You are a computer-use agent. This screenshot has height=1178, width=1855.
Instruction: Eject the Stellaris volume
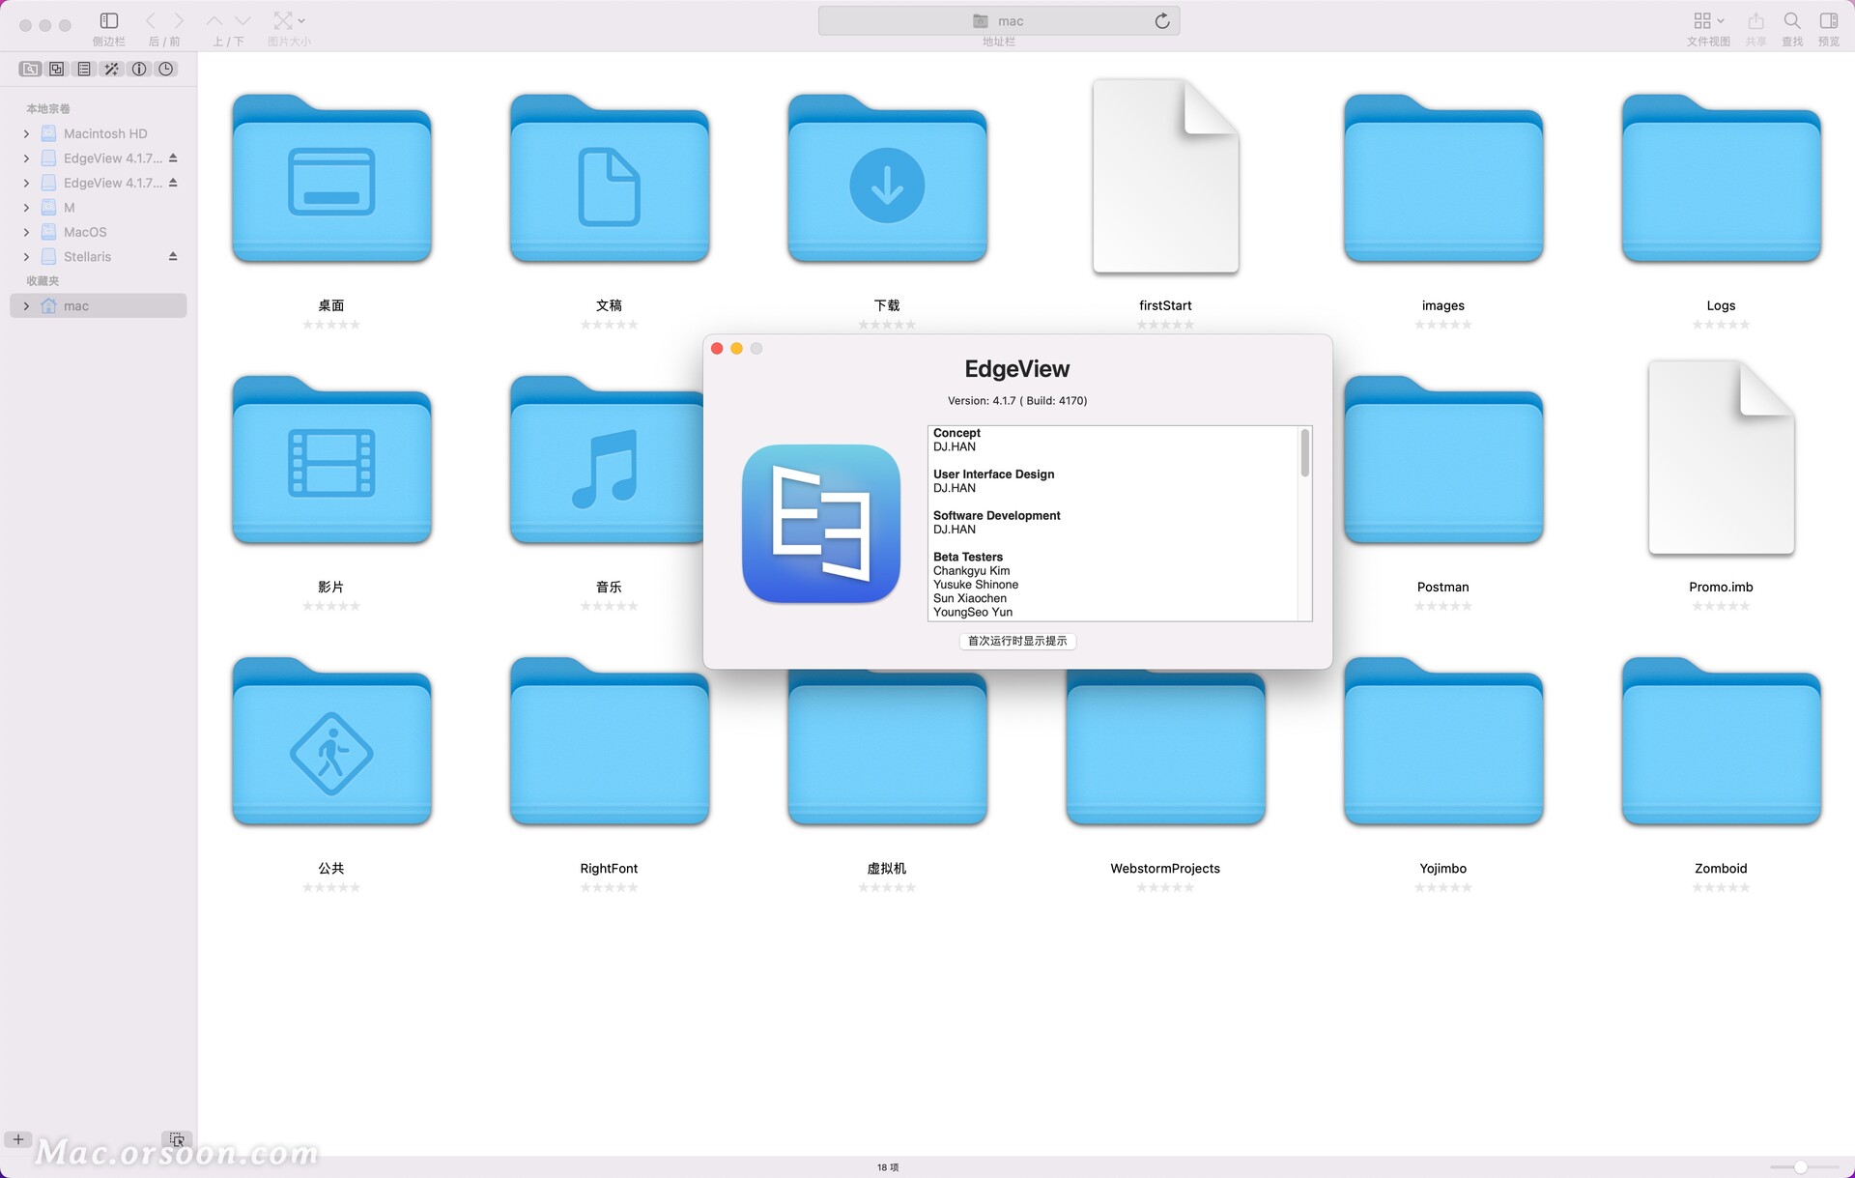(173, 256)
